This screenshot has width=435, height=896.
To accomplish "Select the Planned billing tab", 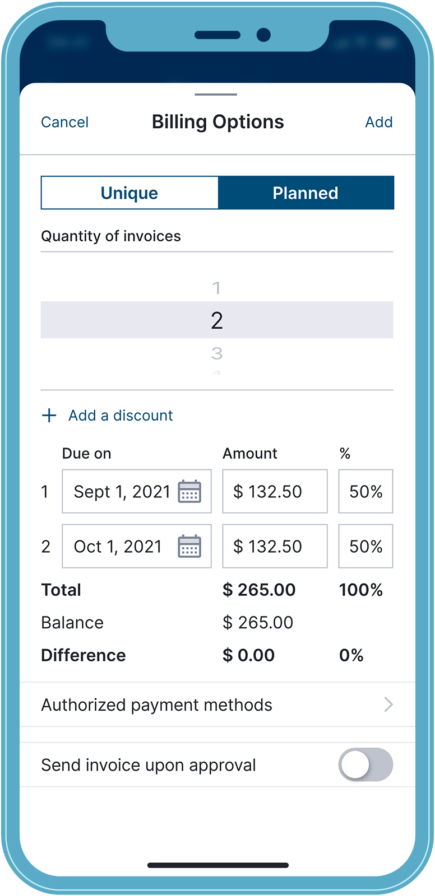I will pyautogui.click(x=306, y=193).
